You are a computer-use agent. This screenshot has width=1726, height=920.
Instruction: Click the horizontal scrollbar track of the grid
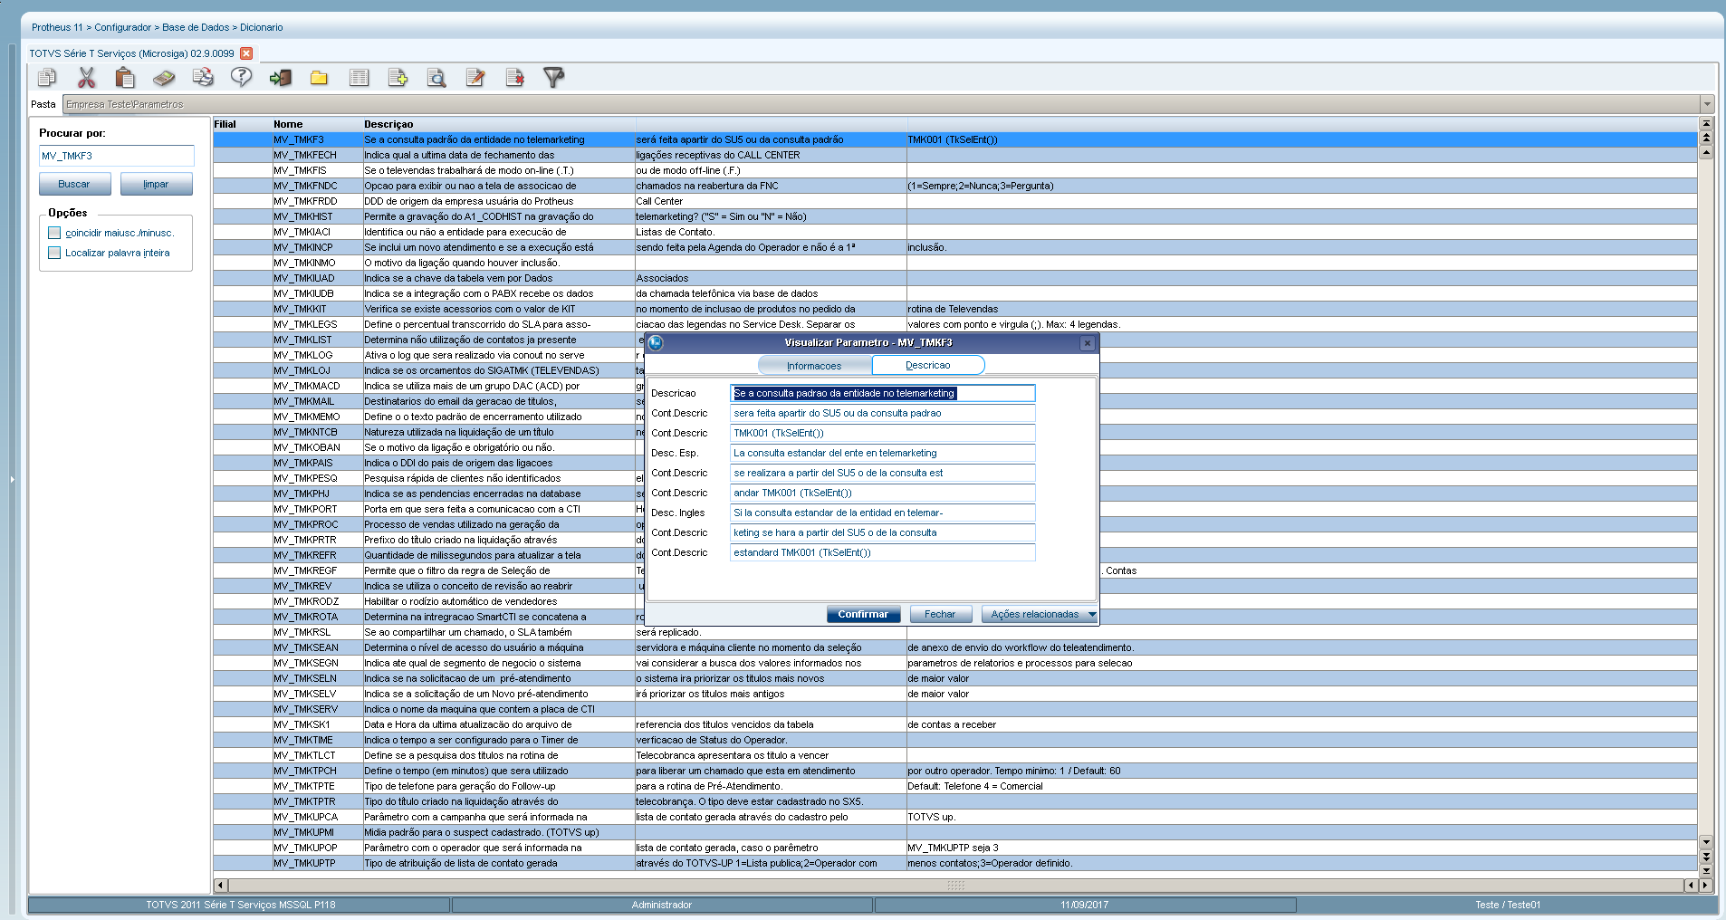[x=955, y=885]
